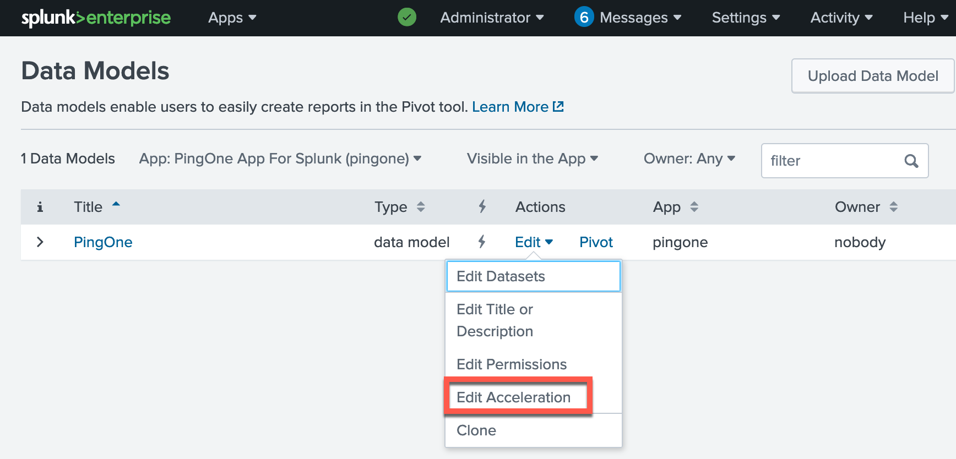956x459 pixels.
Task: Toggle the Edit actions dropdown for PingOne
Action: [534, 242]
